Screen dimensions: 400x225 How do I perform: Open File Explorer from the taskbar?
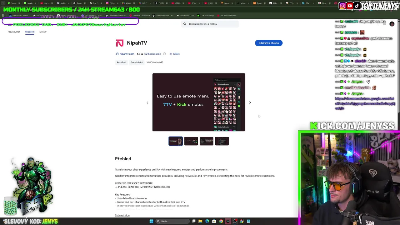coord(200,221)
